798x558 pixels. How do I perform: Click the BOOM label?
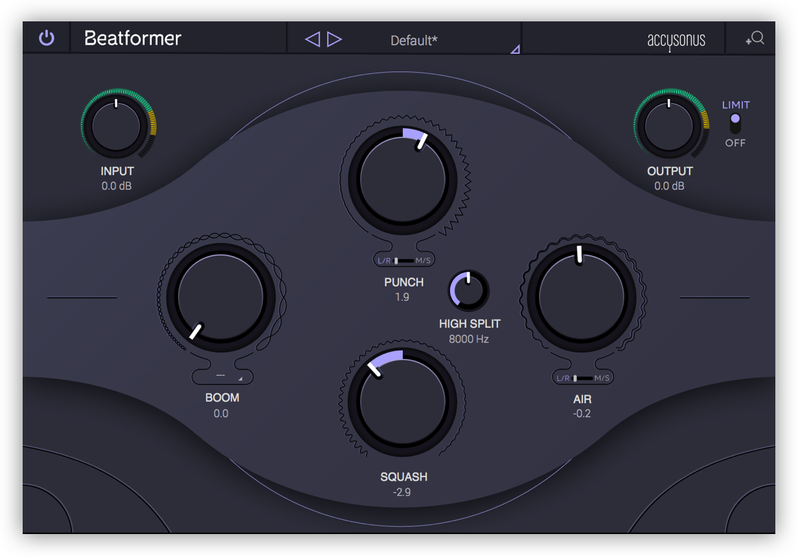(222, 397)
